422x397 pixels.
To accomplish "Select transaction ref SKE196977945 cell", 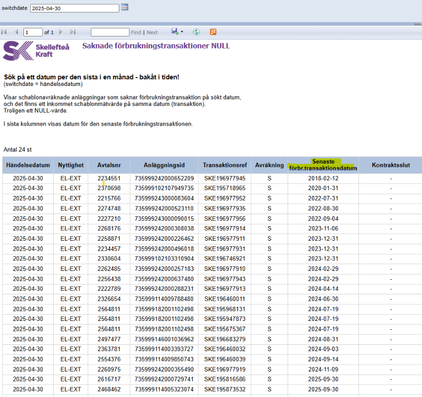I will point(225,179).
